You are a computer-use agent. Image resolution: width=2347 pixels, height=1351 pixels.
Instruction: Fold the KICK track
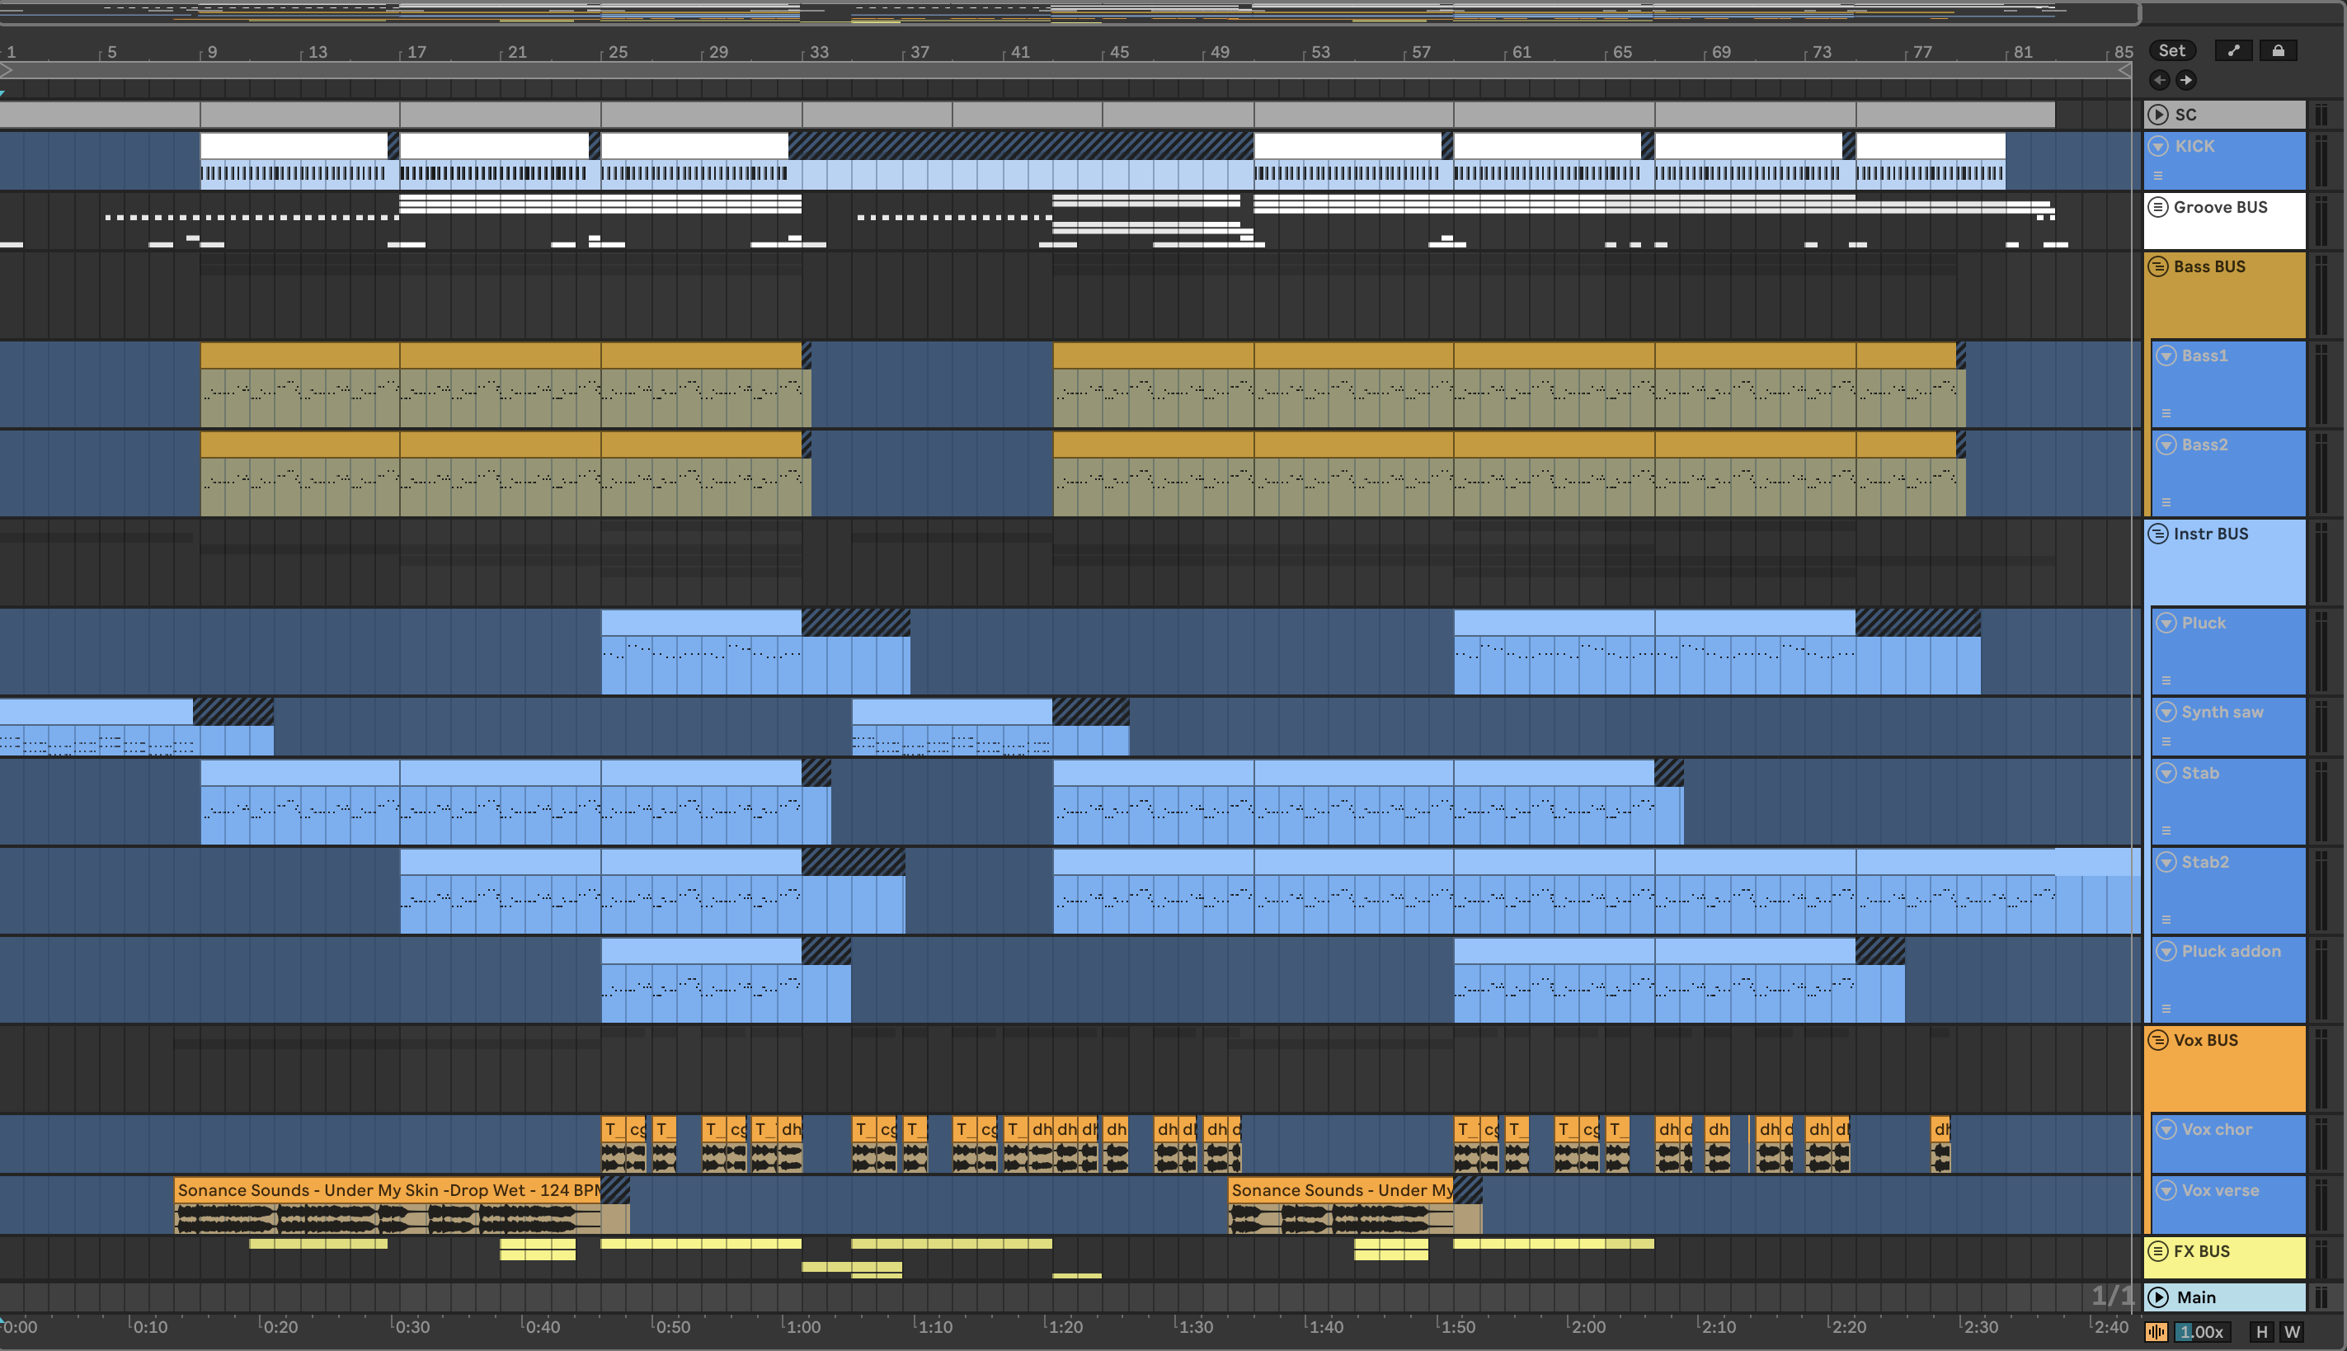coord(2158,146)
